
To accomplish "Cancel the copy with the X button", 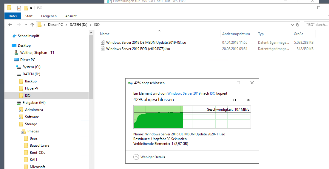I will coord(248,100).
